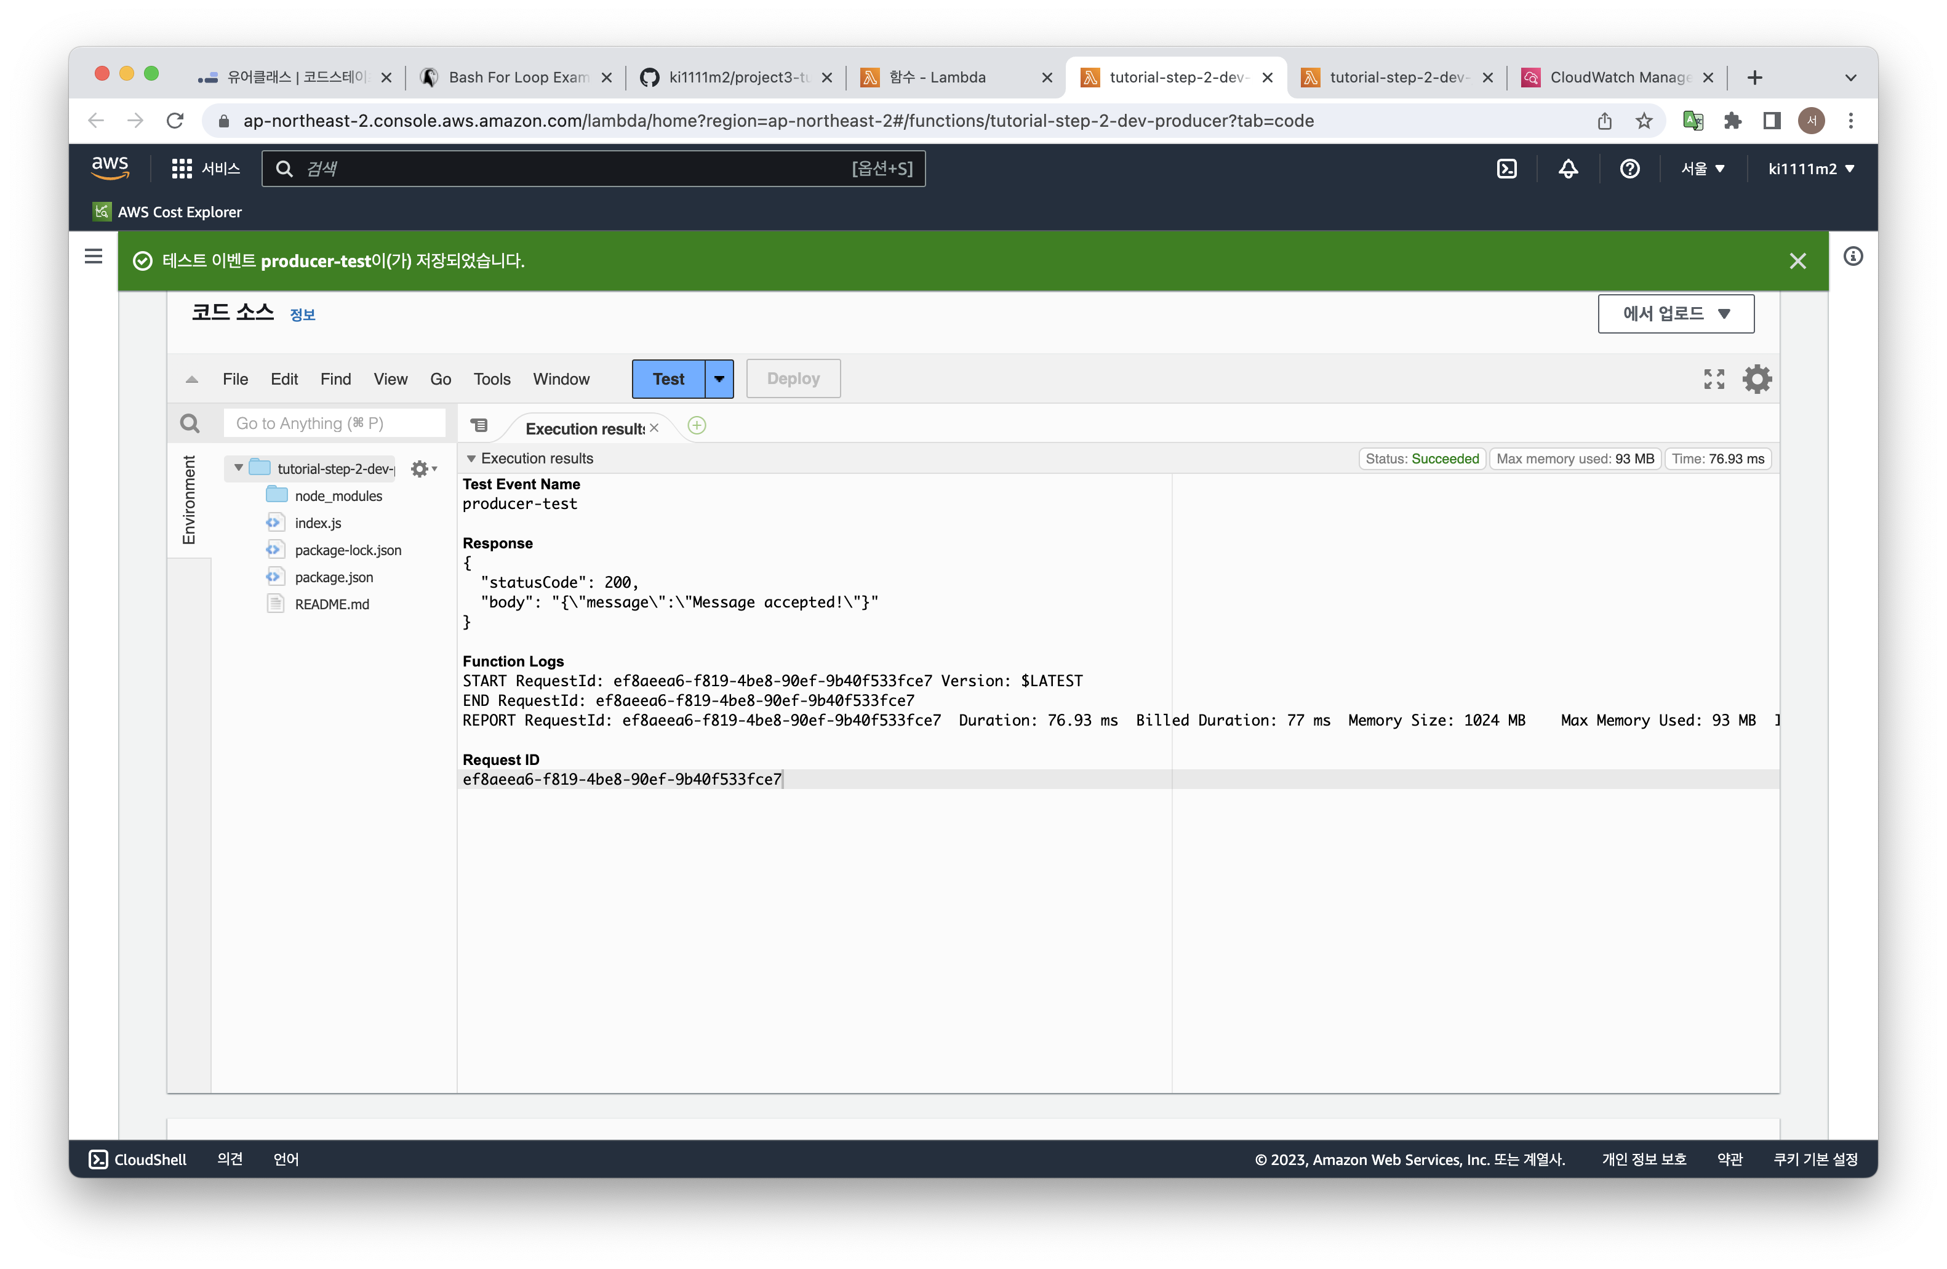The width and height of the screenshot is (1947, 1269).
Task: Collapse the Execution results section
Action: [x=471, y=458]
